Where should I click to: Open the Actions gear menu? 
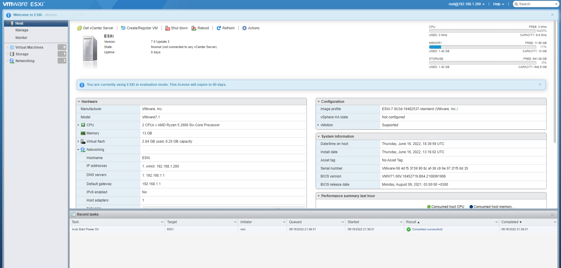click(251, 28)
